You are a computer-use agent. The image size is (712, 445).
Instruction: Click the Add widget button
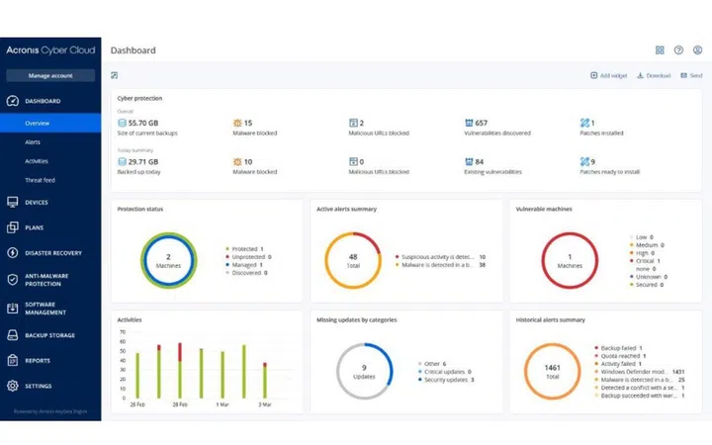[608, 75]
